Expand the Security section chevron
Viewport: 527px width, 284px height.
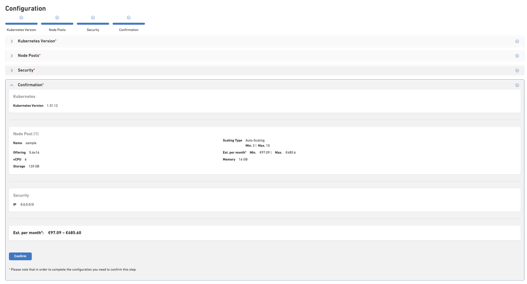click(12, 70)
